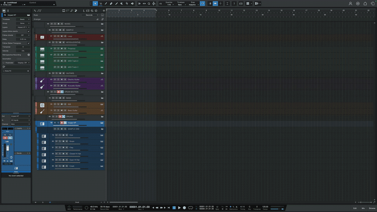Open the Ruler Seconds dropdown
This screenshot has width=377, height=212.
(x=90, y=15)
